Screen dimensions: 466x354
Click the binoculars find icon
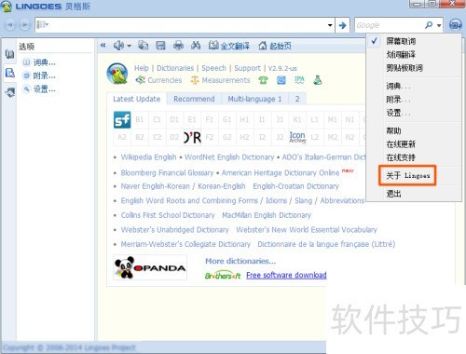tap(196, 46)
